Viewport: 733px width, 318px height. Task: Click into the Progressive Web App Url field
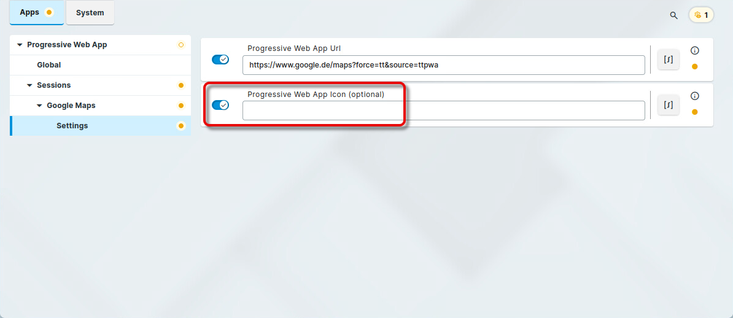(x=443, y=65)
